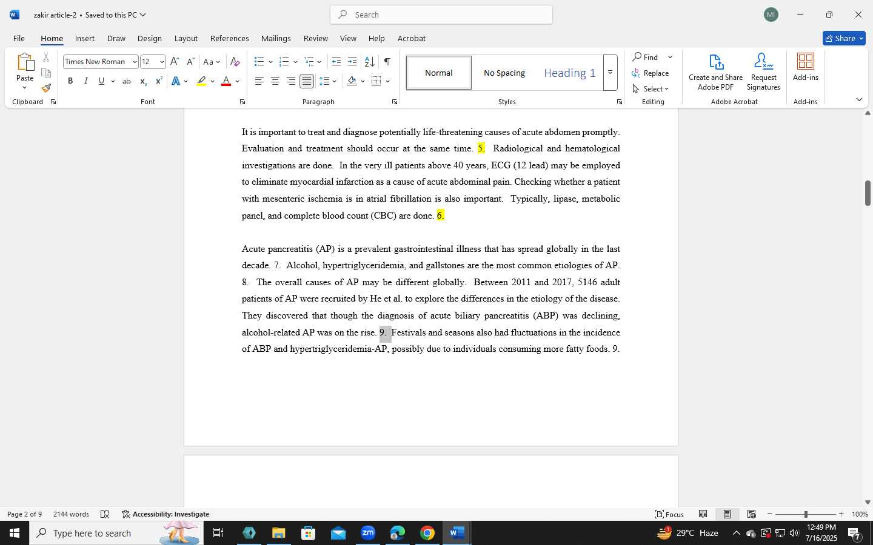Click the vertical scrollbar thumb
The width and height of the screenshot is (873, 545).
[x=868, y=193]
